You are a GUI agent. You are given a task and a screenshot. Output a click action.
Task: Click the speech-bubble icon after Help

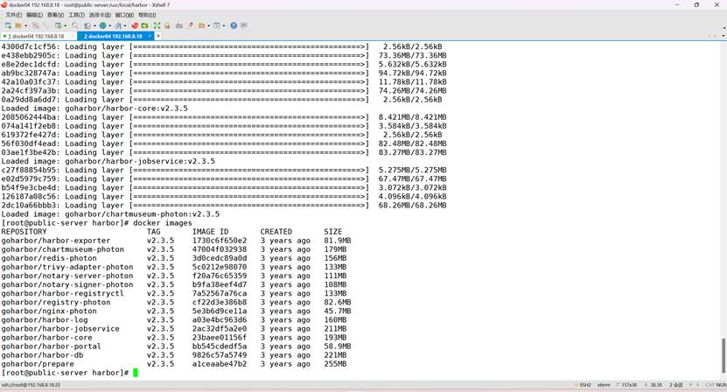244,25
